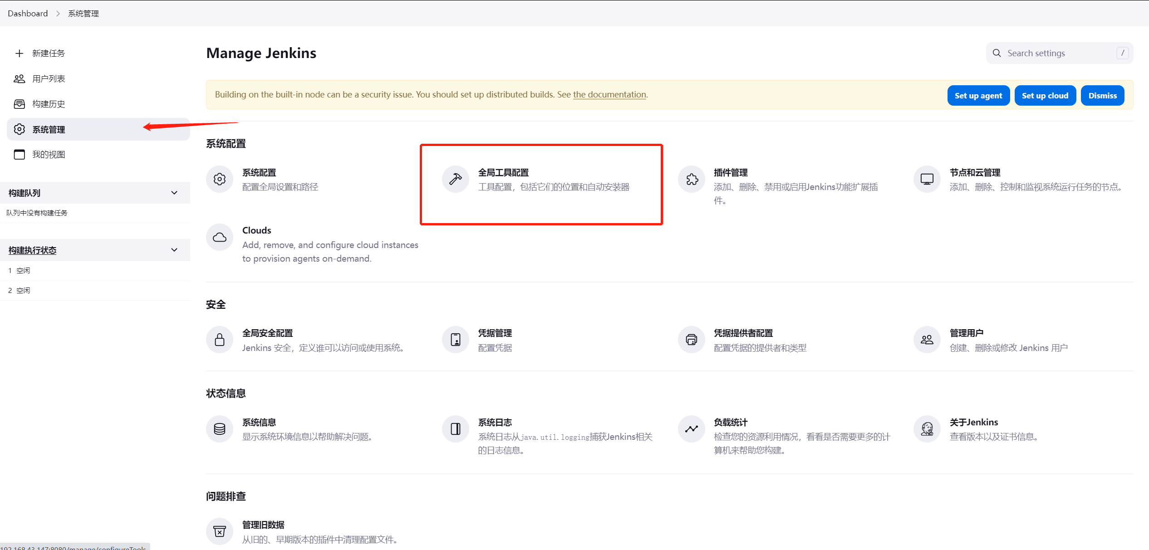1149x550 pixels.
Task: Click the puzzle-piece 插件管理 icon
Action: tap(691, 179)
